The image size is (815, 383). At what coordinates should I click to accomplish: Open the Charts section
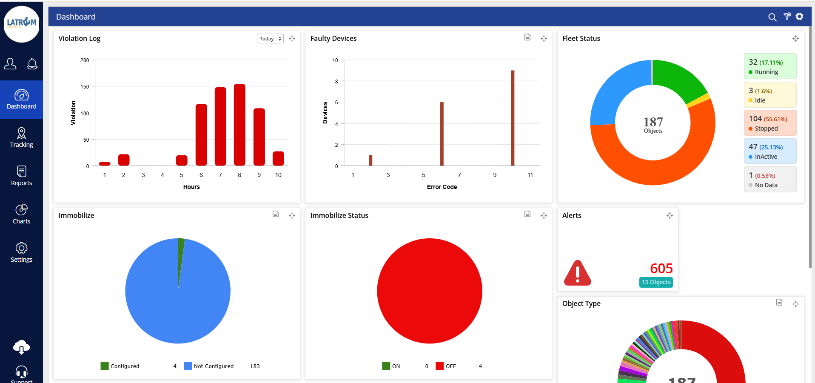point(21,214)
